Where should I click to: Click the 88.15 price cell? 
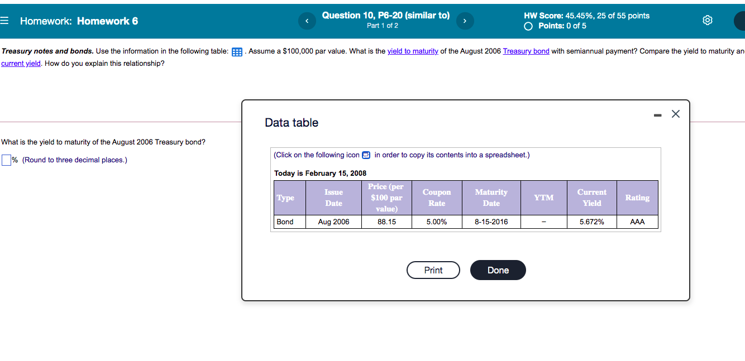pyautogui.click(x=386, y=222)
